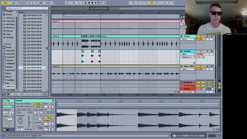
Task: Fold the Drums track using its triangle
Action: [x=181, y=36]
